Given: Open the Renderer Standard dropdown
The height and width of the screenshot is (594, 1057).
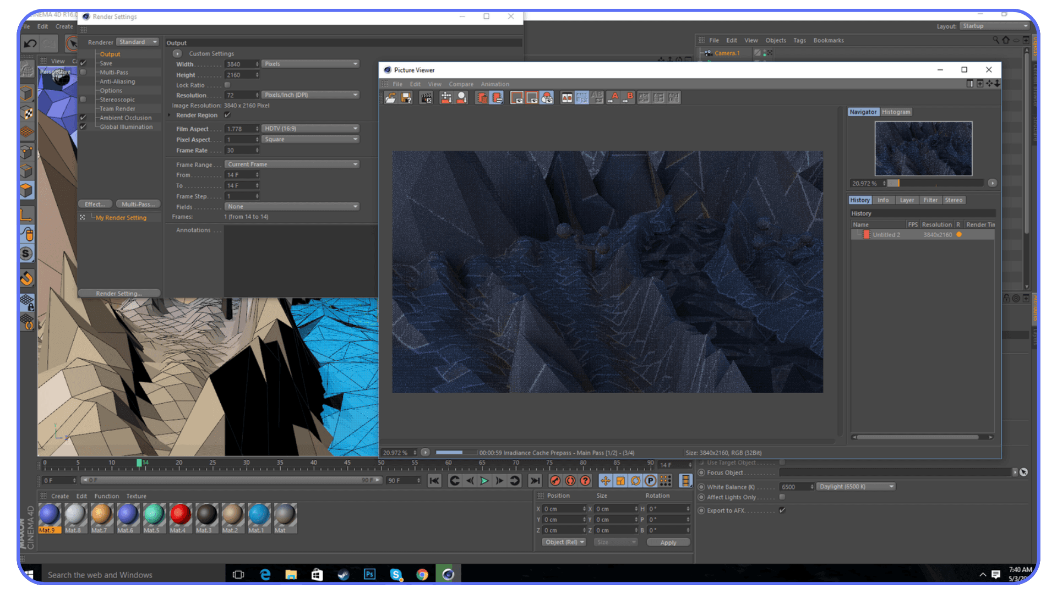Looking at the screenshot, I should [137, 42].
